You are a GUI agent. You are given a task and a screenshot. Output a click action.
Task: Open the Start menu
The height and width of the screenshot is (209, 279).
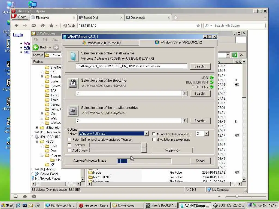(x=7, y=205)
